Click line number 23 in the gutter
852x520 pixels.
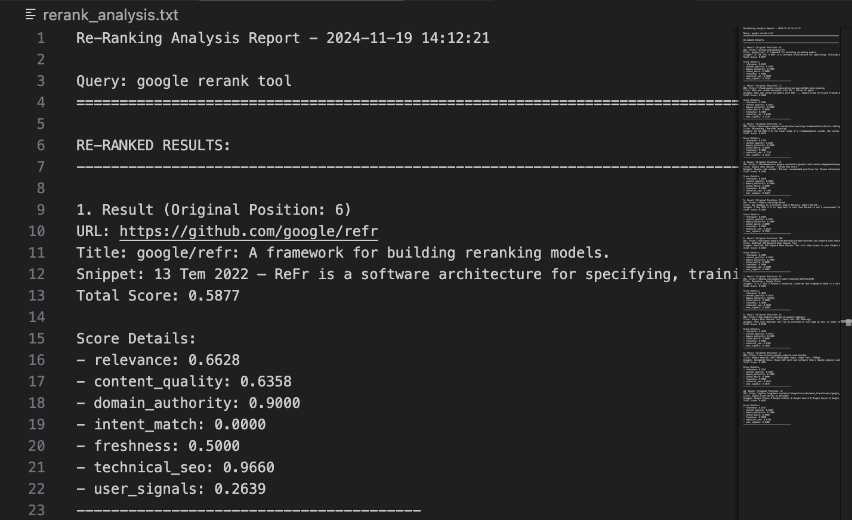click(x=37, y=510)
